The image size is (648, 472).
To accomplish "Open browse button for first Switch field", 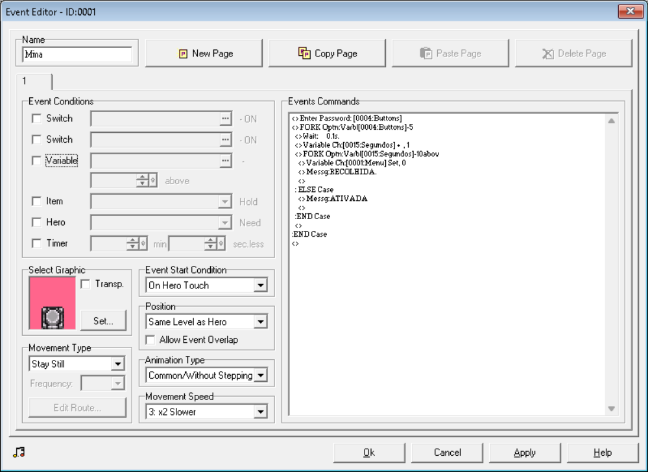I will 225,119.
